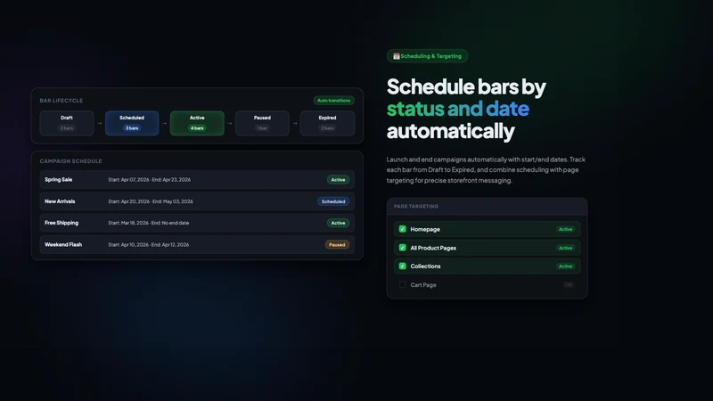Select the Scheduled lifecycle stage card
This screenshot has width=713, height=401.
[x=132, y=123]
